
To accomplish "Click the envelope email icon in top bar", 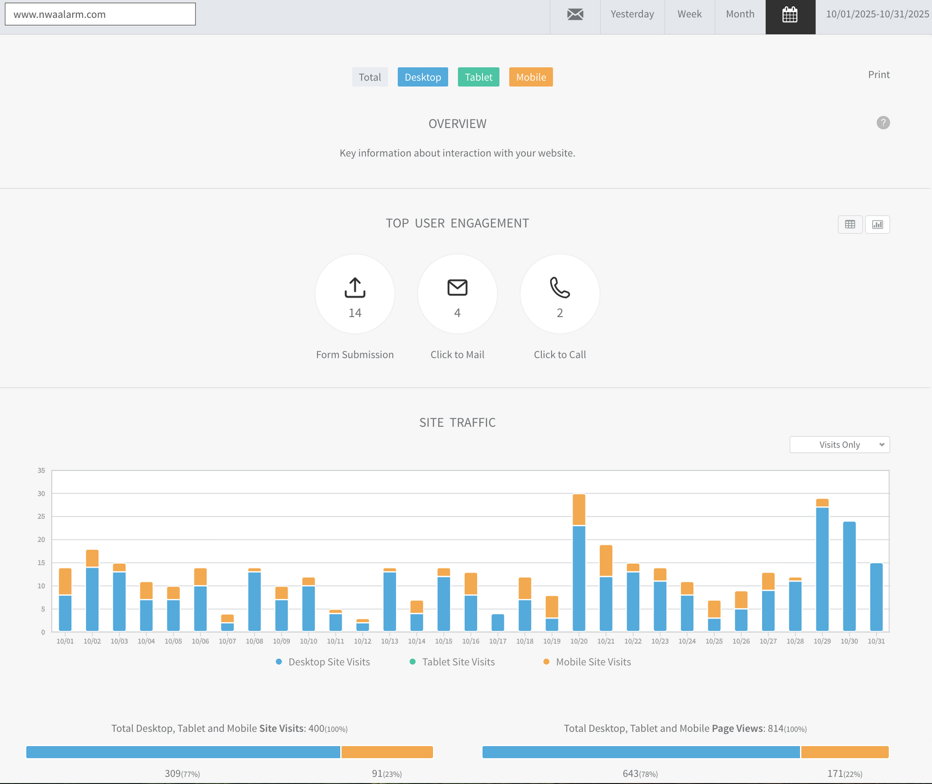I will tap(575, 15).
